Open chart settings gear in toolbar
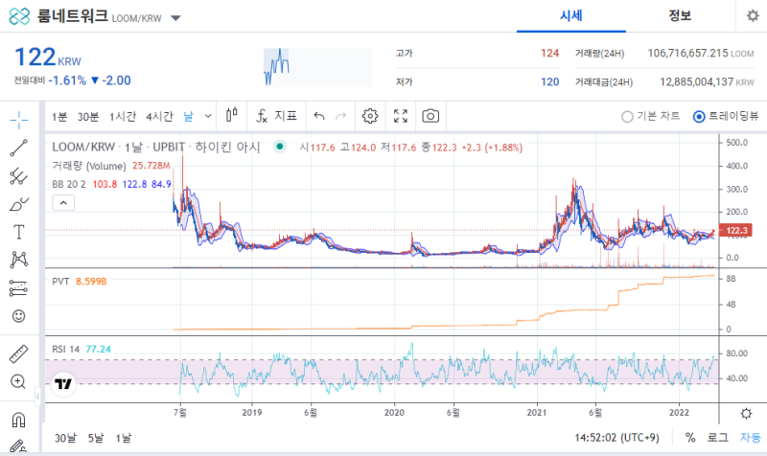This screenshot has width=767, height=456. (370, 116)
